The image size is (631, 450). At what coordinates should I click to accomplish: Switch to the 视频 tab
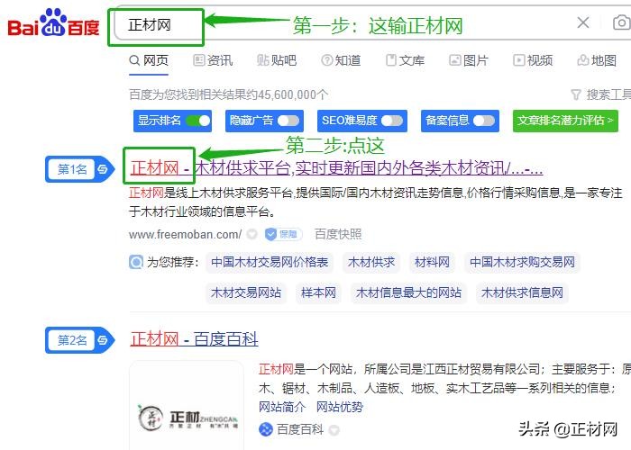pyautogui.click(x=533, y=60)
